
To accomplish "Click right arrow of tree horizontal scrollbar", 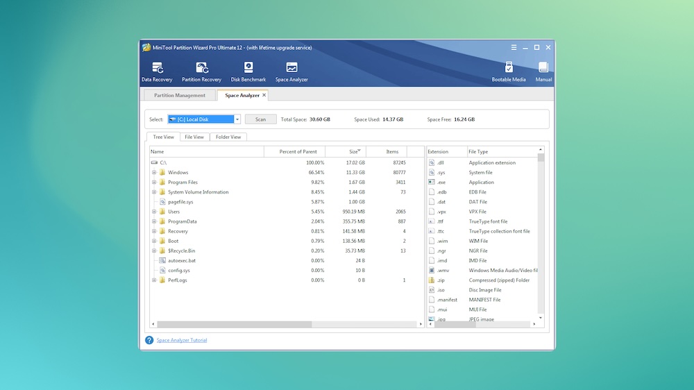I will pyautogui.click(x=421, y=324).
